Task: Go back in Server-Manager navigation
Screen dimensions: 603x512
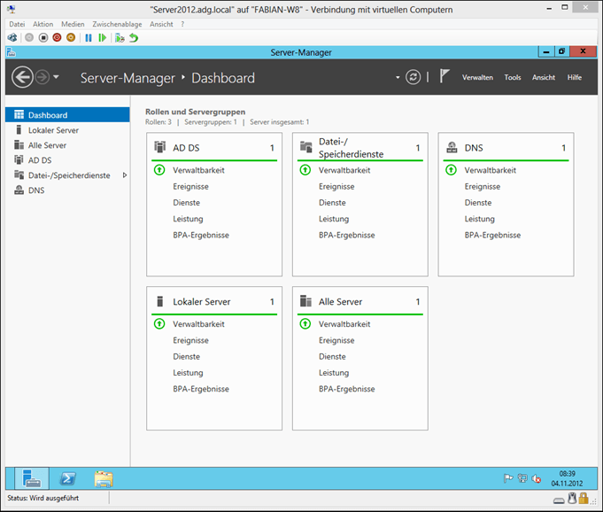Action: coord(22,77)
